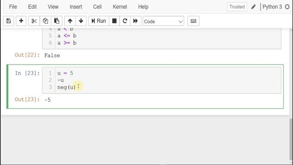Image resolution: width=293 pixels, height=165 pixels.
Task: Open the Cell menu
Action: coord(98,7)
